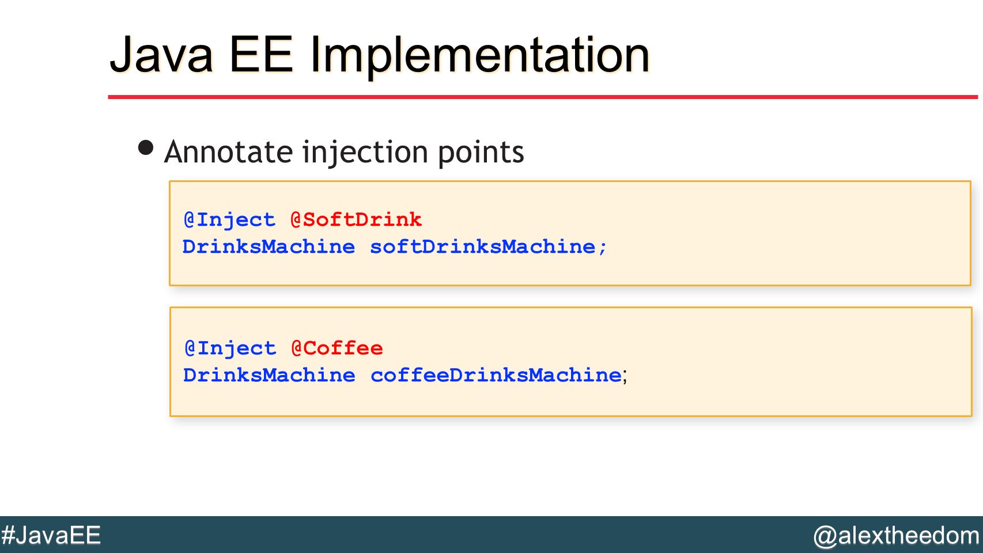Viewport: 983px width, 553px height.
Task: Select the Annotate injection points bullet text
Action: click(344, 152)
